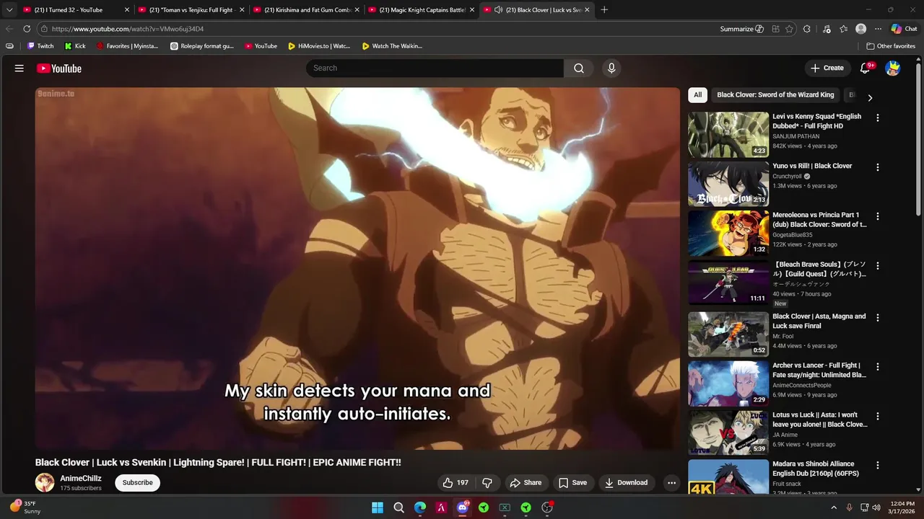
Task: Open Windows Start menu
Action: (378, 507)
